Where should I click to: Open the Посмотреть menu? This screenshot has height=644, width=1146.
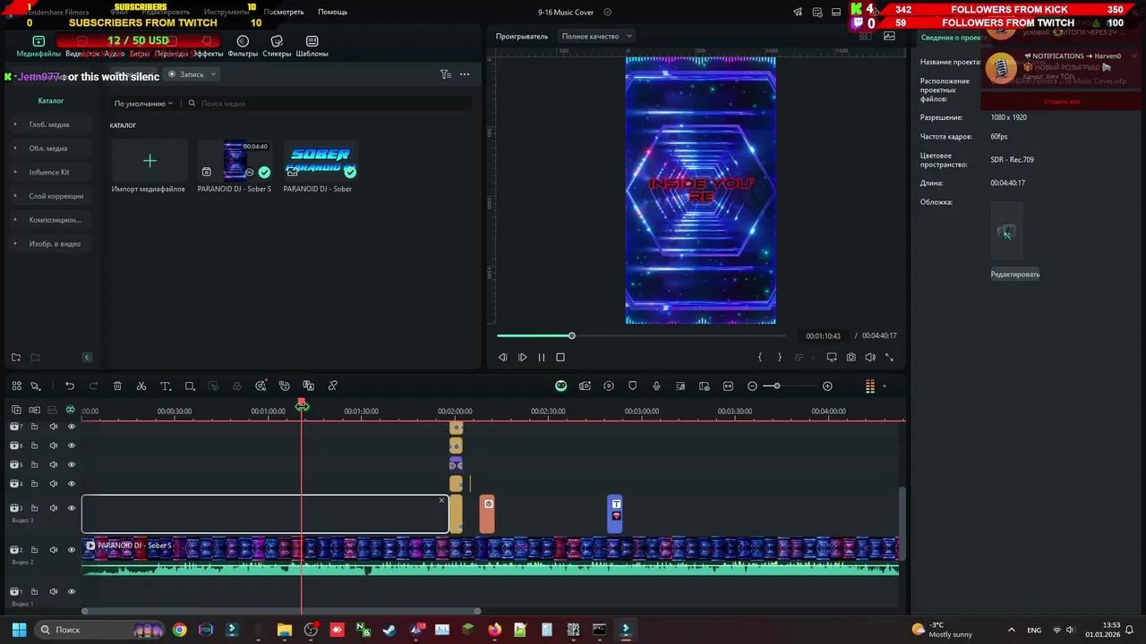coord(284,12)
